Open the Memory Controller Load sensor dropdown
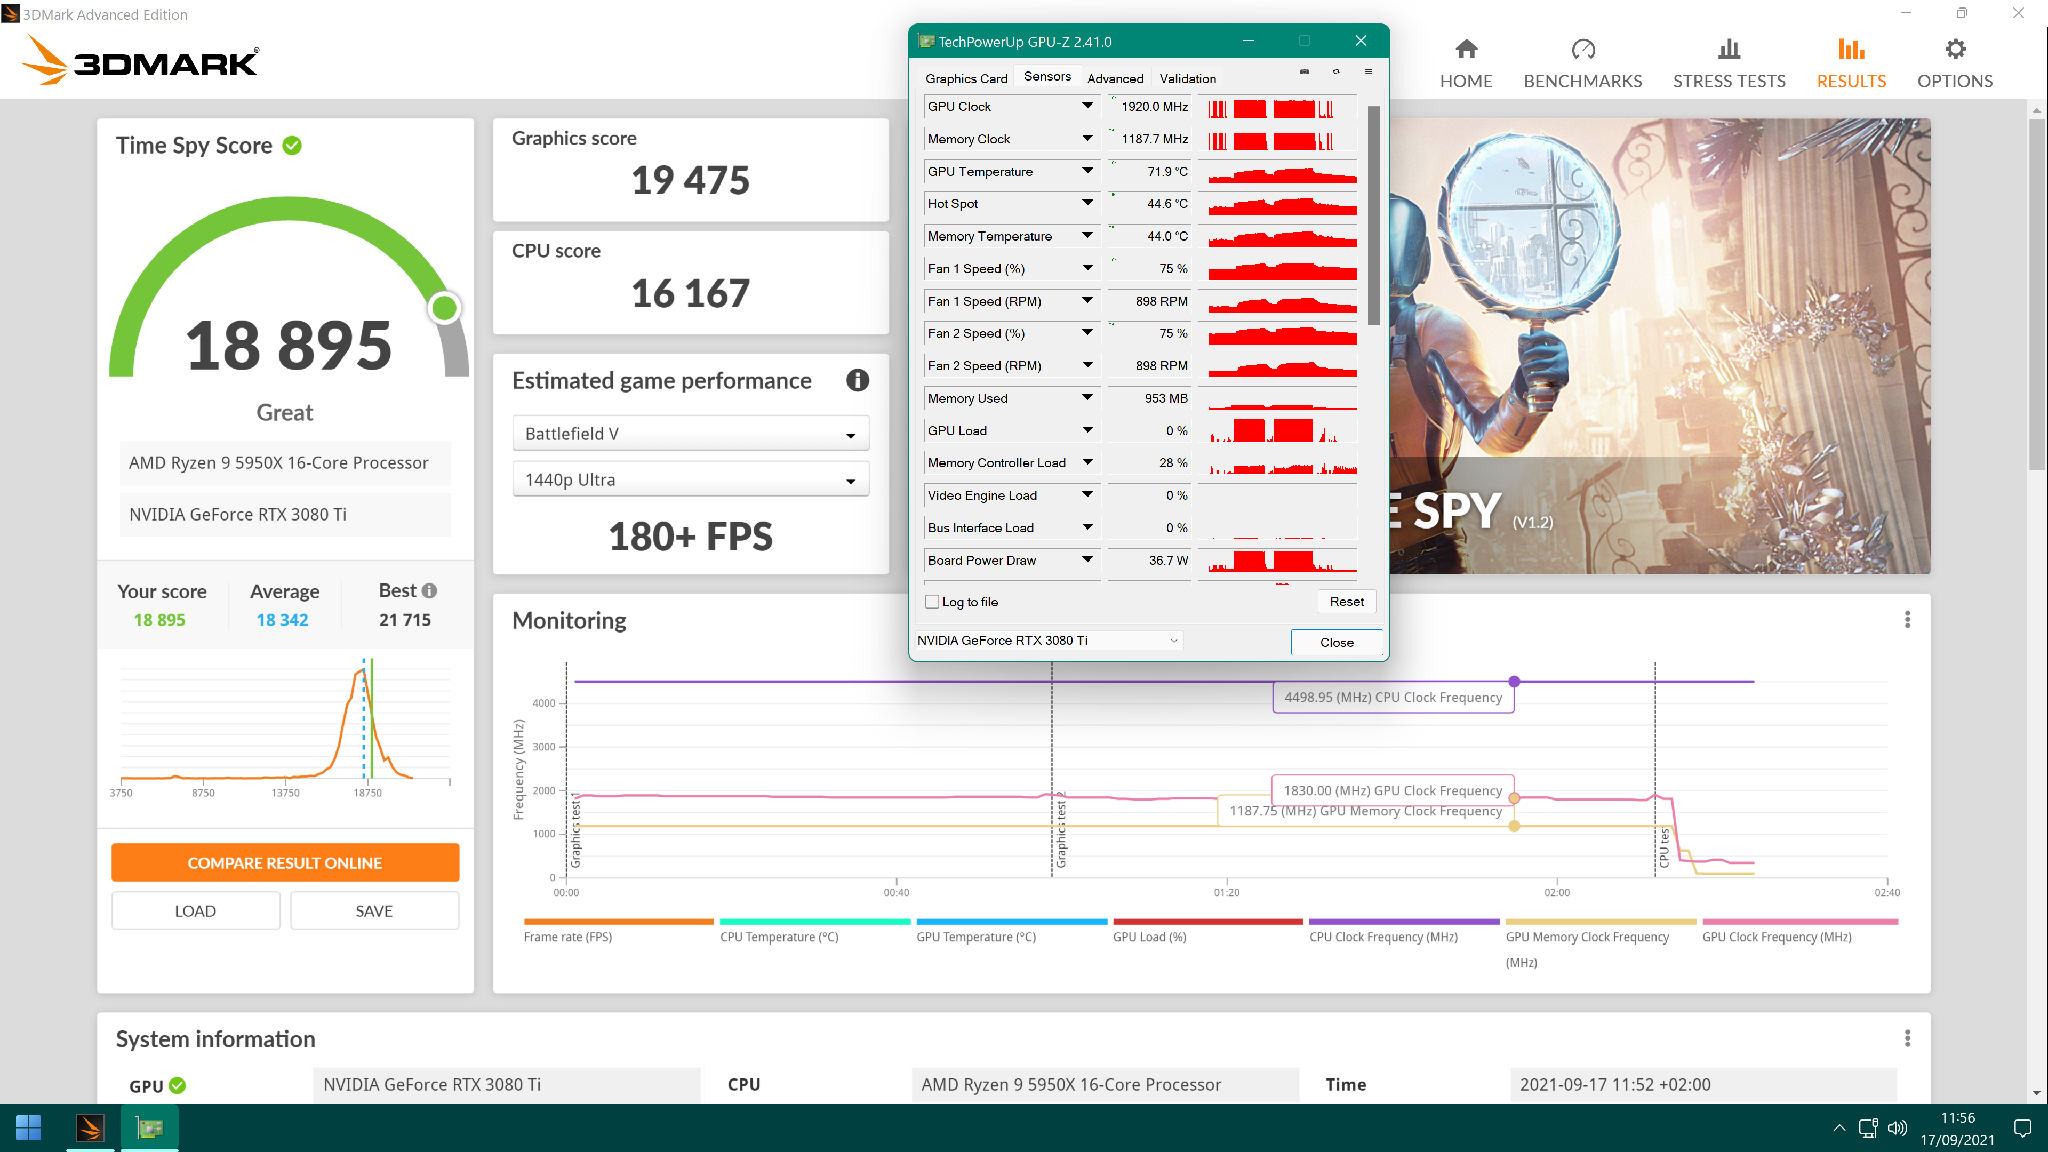The width and height of the screenshot is (2048, 1152). point(1087,462)
